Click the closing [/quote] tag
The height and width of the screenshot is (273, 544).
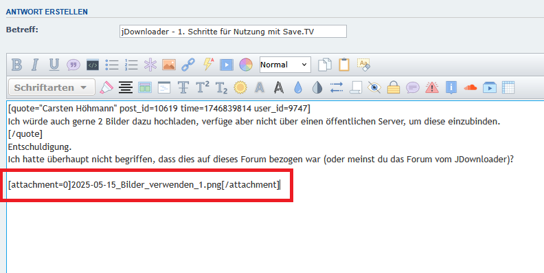25,134
